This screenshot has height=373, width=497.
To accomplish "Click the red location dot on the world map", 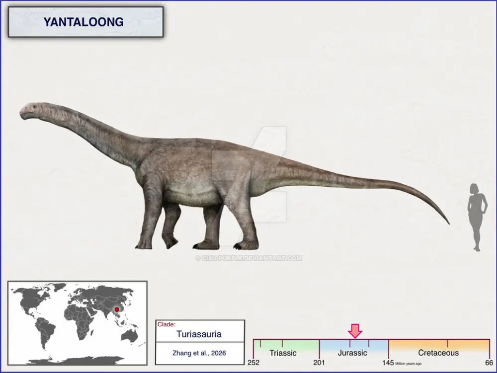I will click(116, 309).
